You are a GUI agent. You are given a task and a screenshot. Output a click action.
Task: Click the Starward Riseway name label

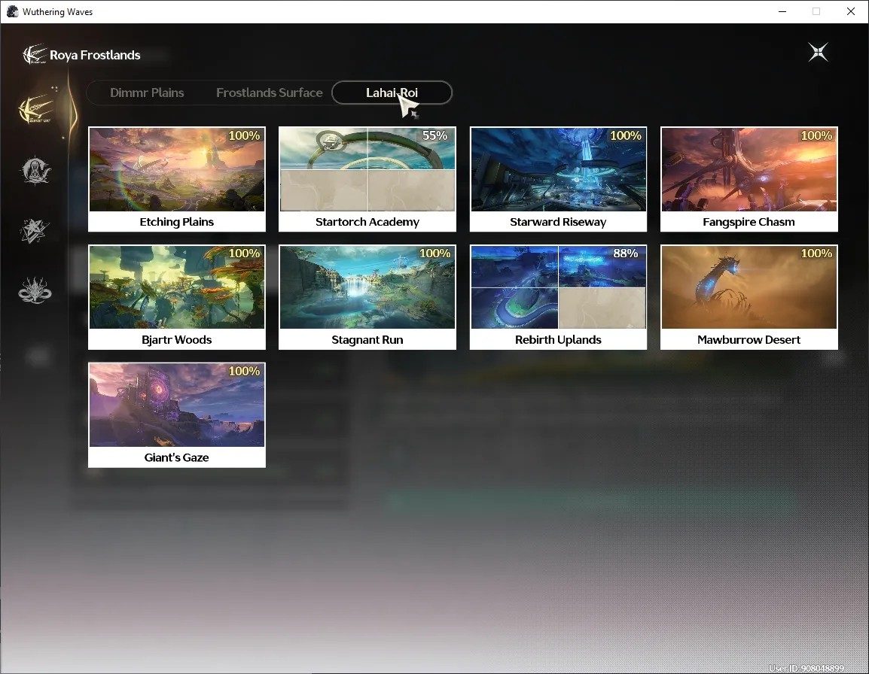pyautogui.click(x=558, y=221)
